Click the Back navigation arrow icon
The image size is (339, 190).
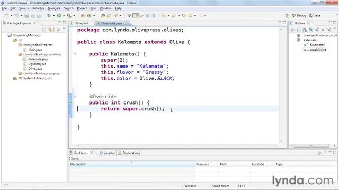tap(190, 15)
